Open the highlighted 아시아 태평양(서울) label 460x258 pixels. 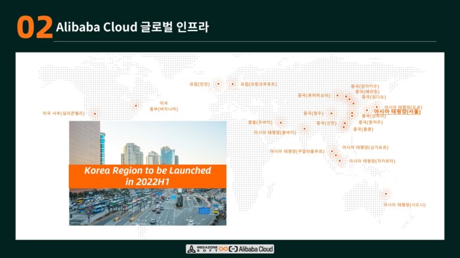[x=397, y=111]
